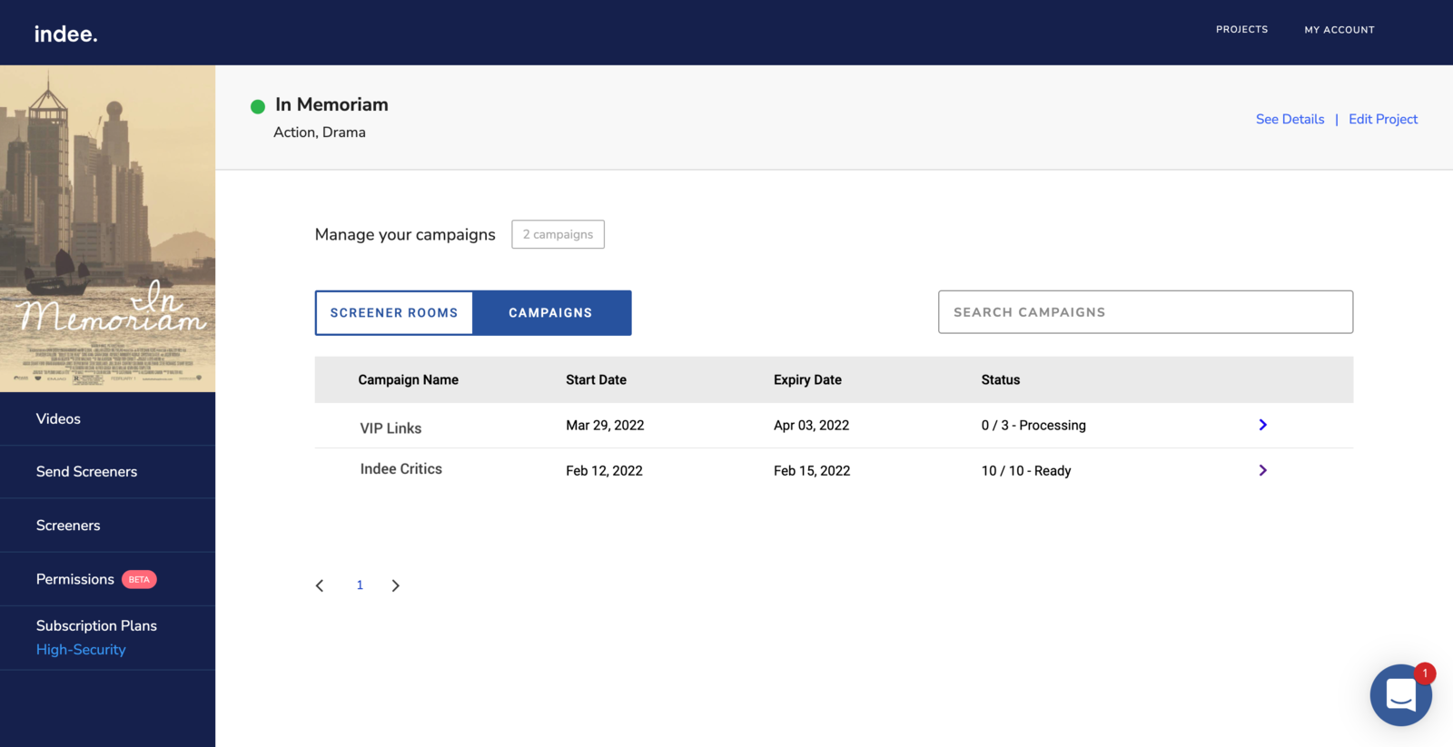
Task: Go to previous page arrow
Action: point(320,585)
